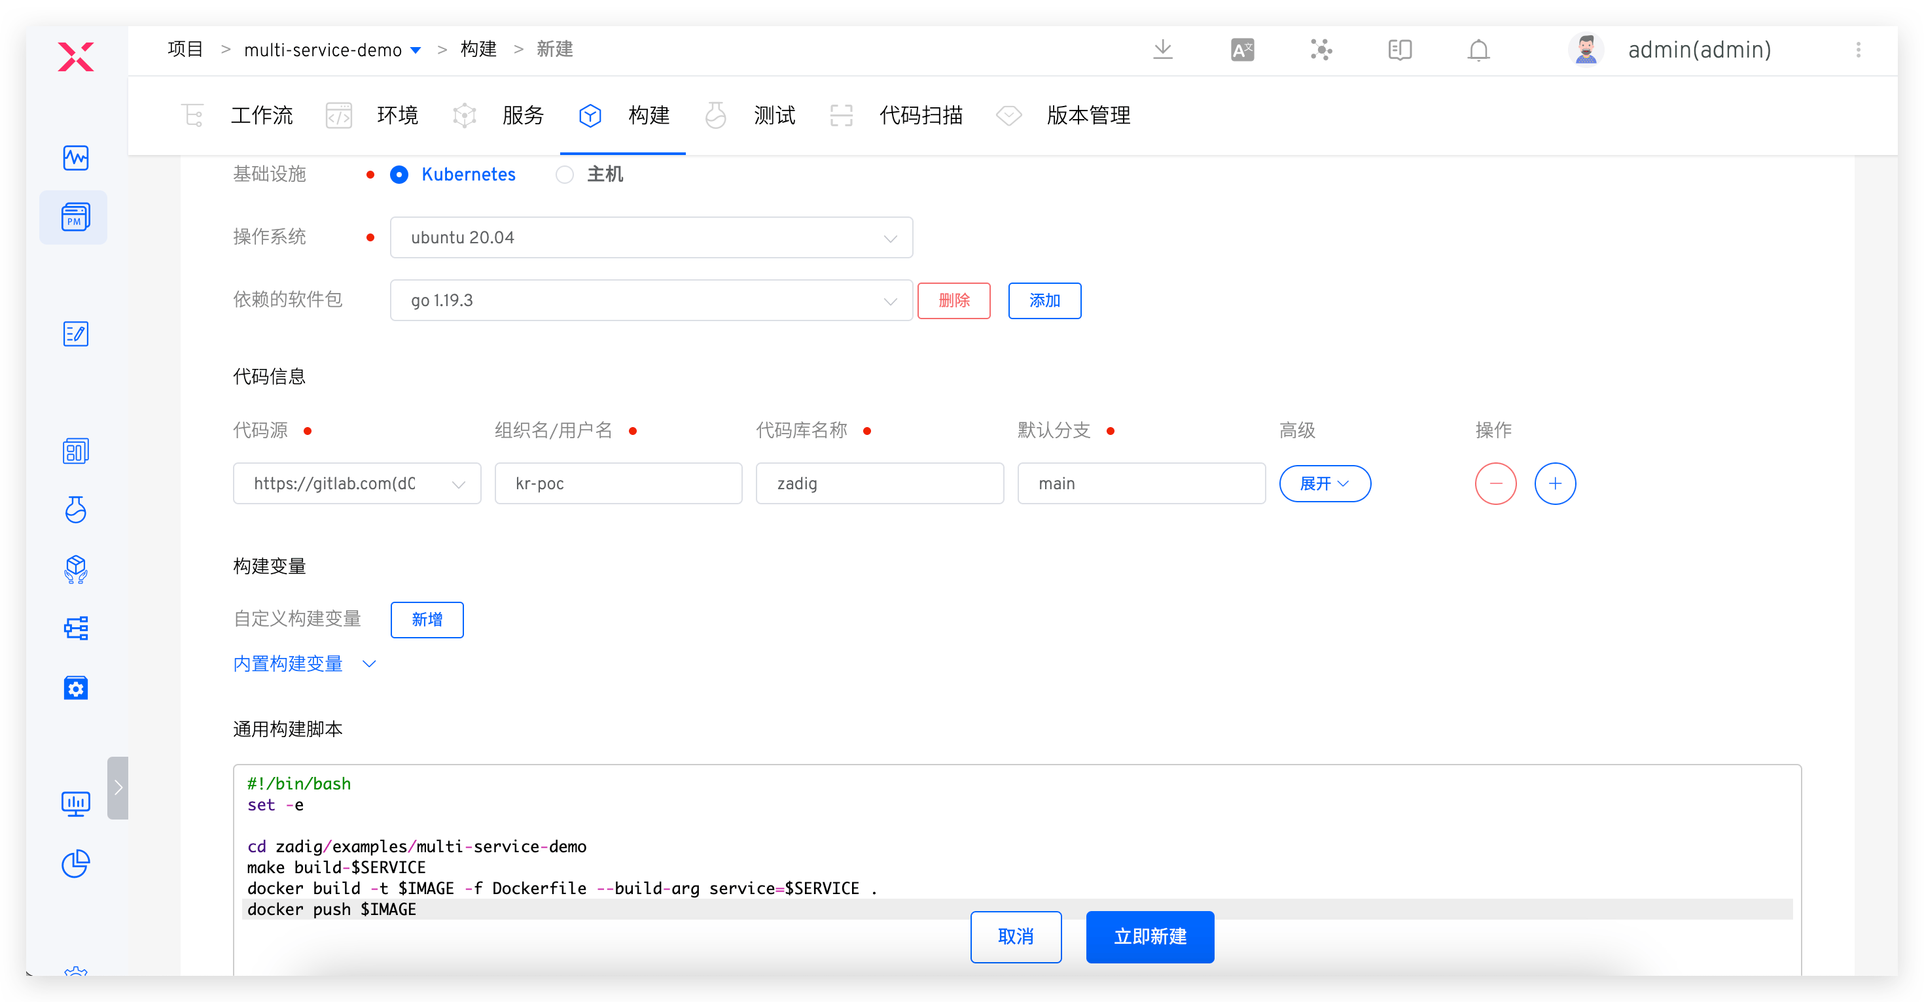Viewport: 1924px width, 1002px height.
Task: Expand the sidebar with arrow handle
Action: point(117,787)
